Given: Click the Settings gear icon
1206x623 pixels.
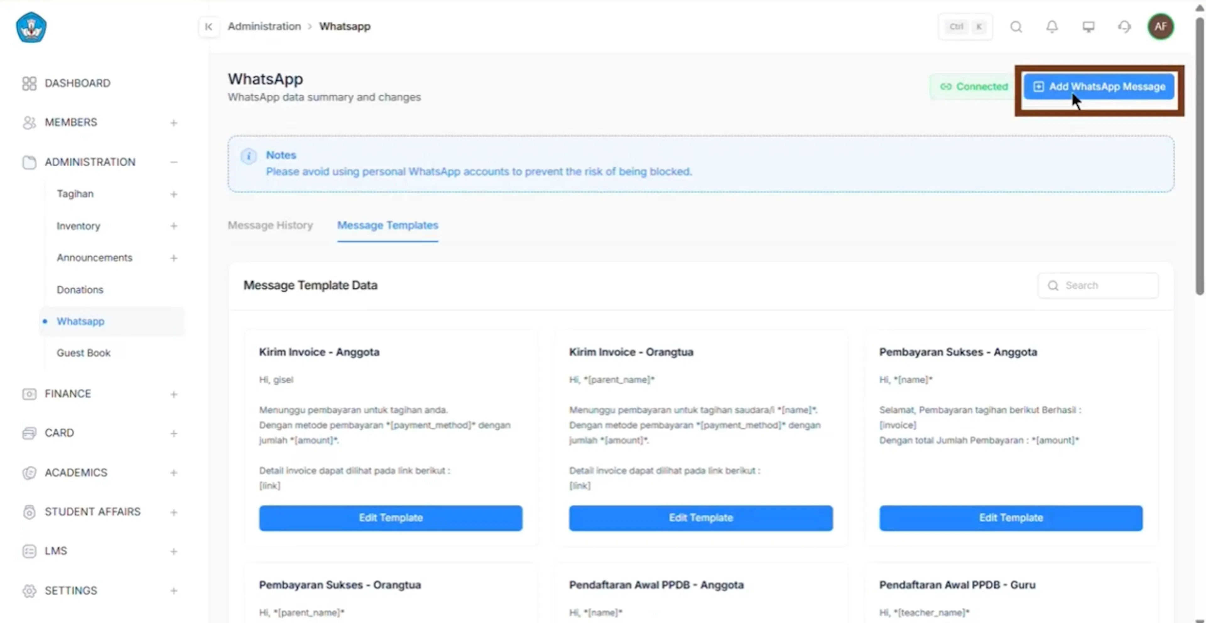Looking at the screenshot, I should (x=29, y=591).
